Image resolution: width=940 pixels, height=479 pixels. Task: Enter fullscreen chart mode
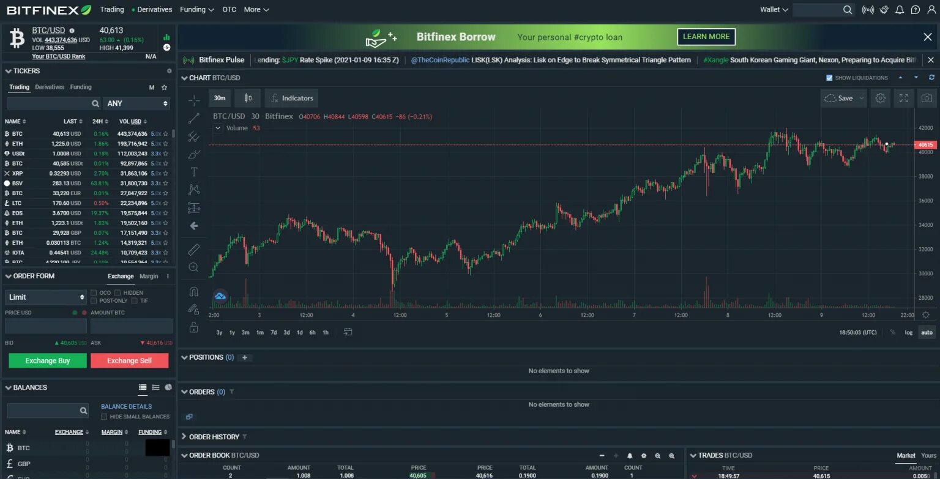coord(904,98)
